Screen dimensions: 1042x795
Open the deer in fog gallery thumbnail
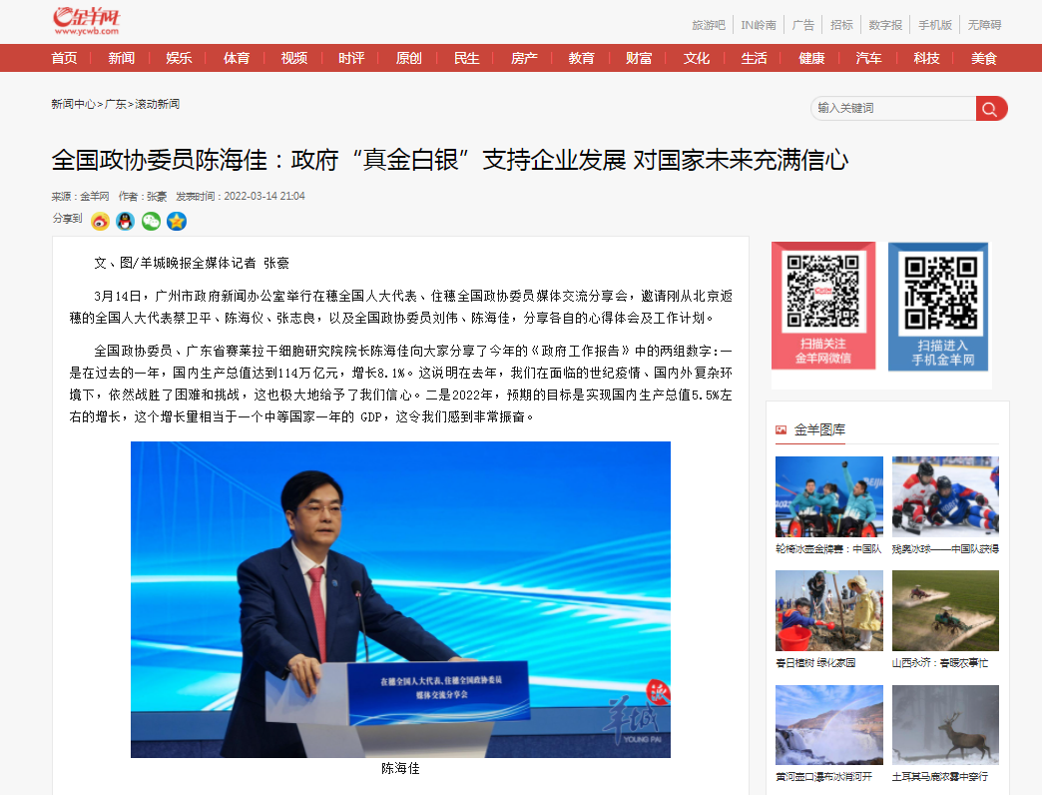(945, 724)
